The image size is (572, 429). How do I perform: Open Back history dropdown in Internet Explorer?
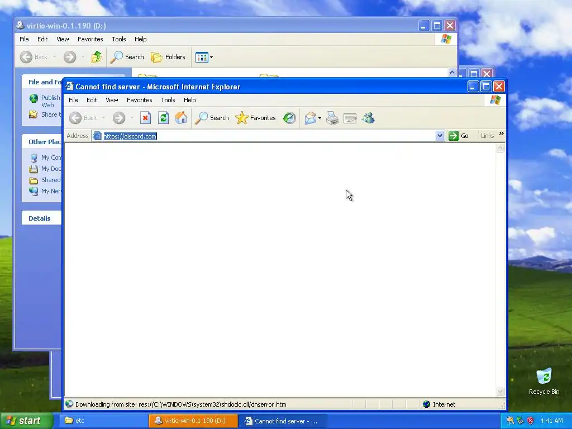103,118
